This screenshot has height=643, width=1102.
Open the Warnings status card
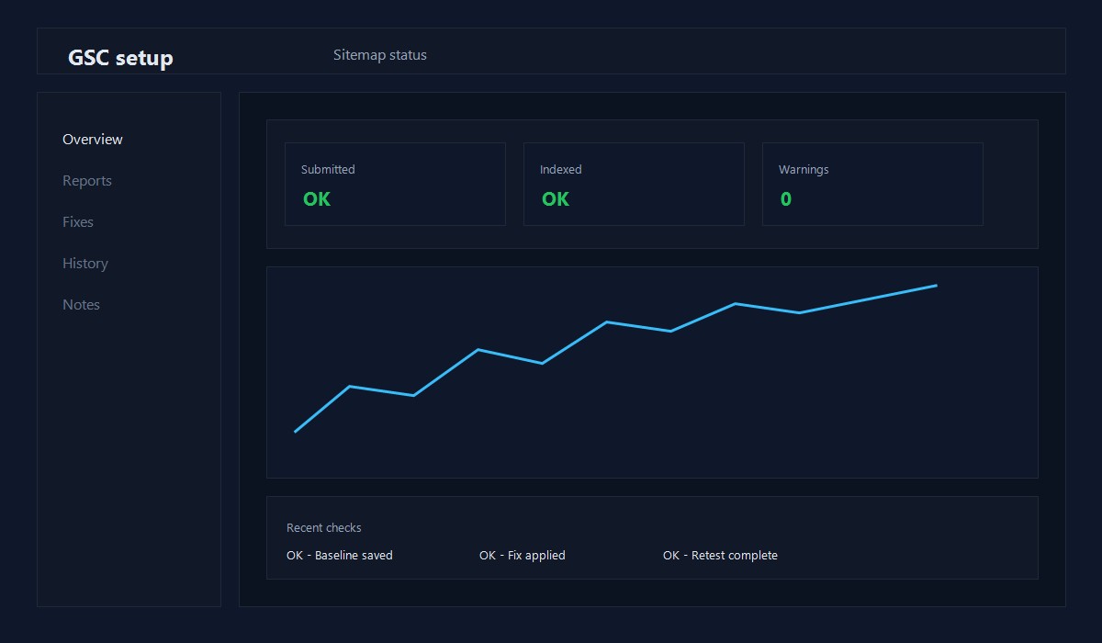click(x=872, y=184)
